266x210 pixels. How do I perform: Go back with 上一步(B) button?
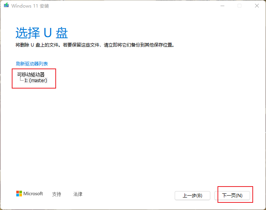click(x=192, y=196)
